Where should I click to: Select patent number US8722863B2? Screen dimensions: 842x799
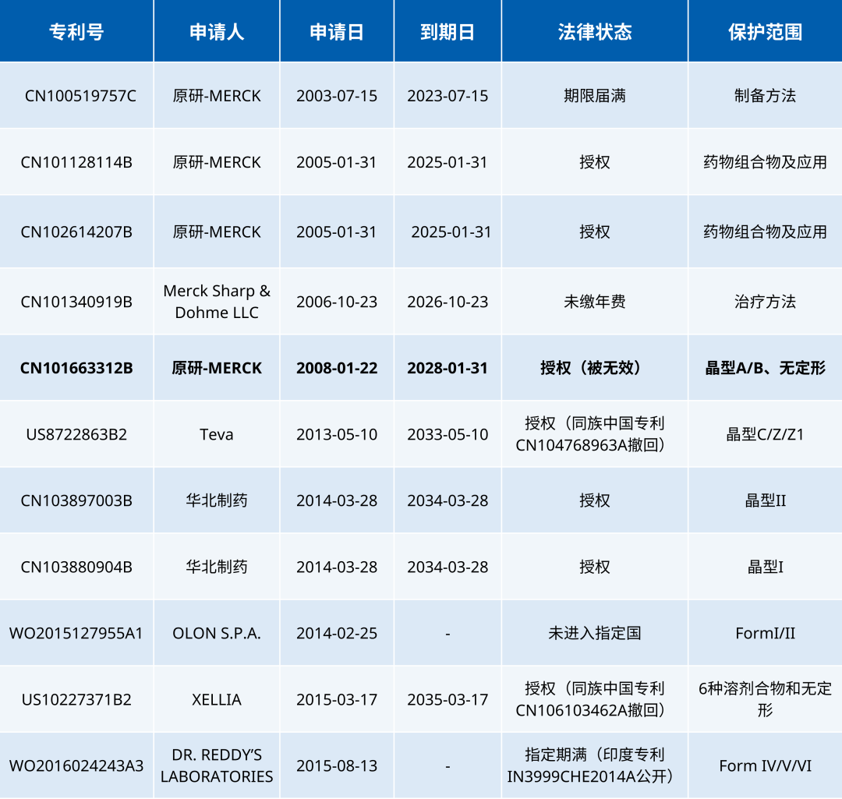(76, 434)
